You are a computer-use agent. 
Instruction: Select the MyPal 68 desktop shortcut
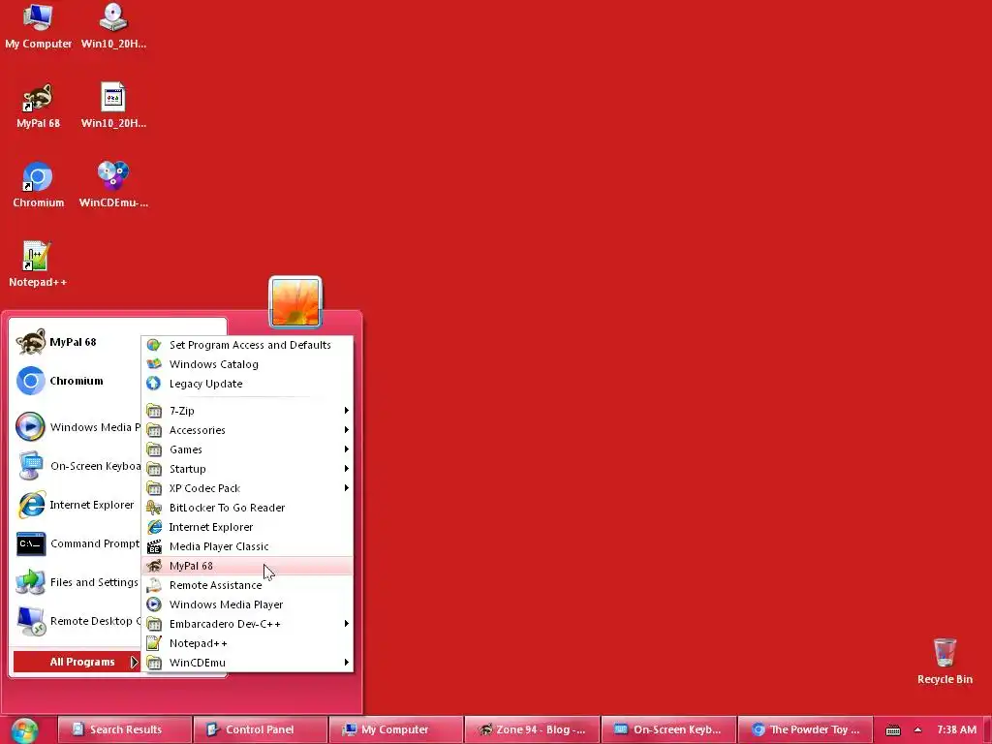[38, 106]
